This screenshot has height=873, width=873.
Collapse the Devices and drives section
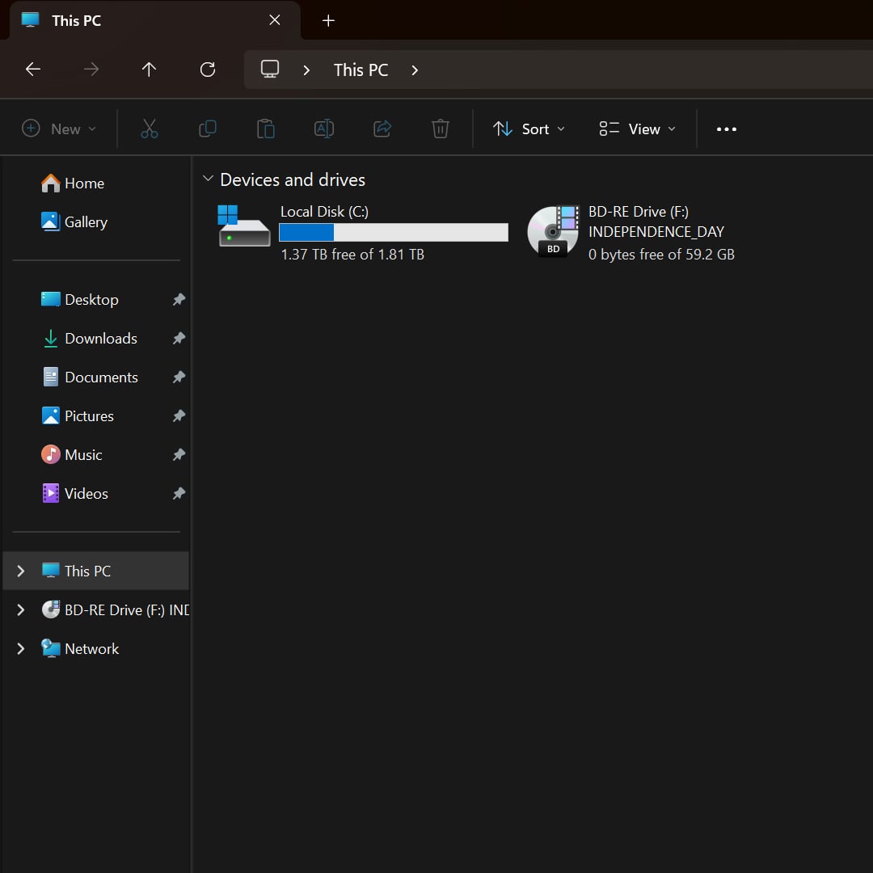click(x=209, y=179)
